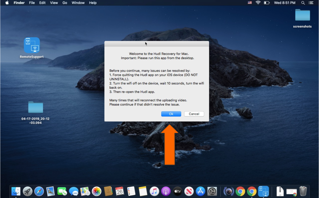Open the Go menu in menu bar

pyautogui.click(x=65, y=3)
